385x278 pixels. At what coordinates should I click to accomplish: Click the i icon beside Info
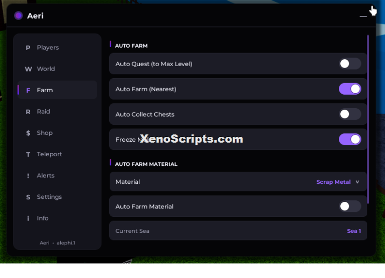click(28, 218)
